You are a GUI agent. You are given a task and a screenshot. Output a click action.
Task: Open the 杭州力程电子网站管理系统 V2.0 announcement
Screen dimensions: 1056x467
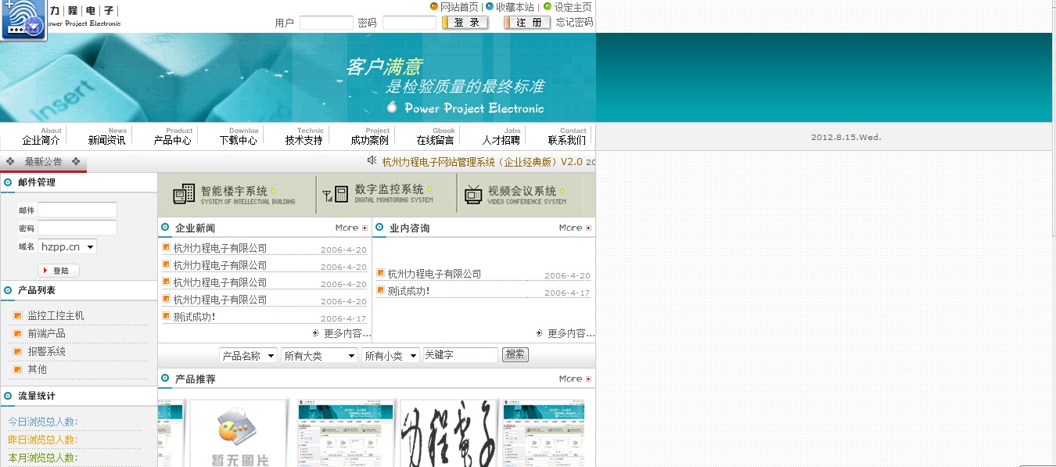click(x=483, y=162)
